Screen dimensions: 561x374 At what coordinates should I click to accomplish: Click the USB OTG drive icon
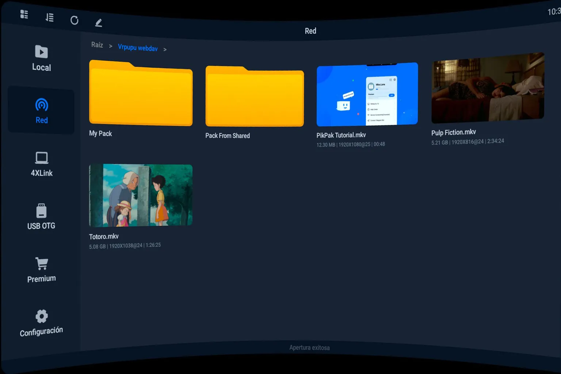pos(41,211)
